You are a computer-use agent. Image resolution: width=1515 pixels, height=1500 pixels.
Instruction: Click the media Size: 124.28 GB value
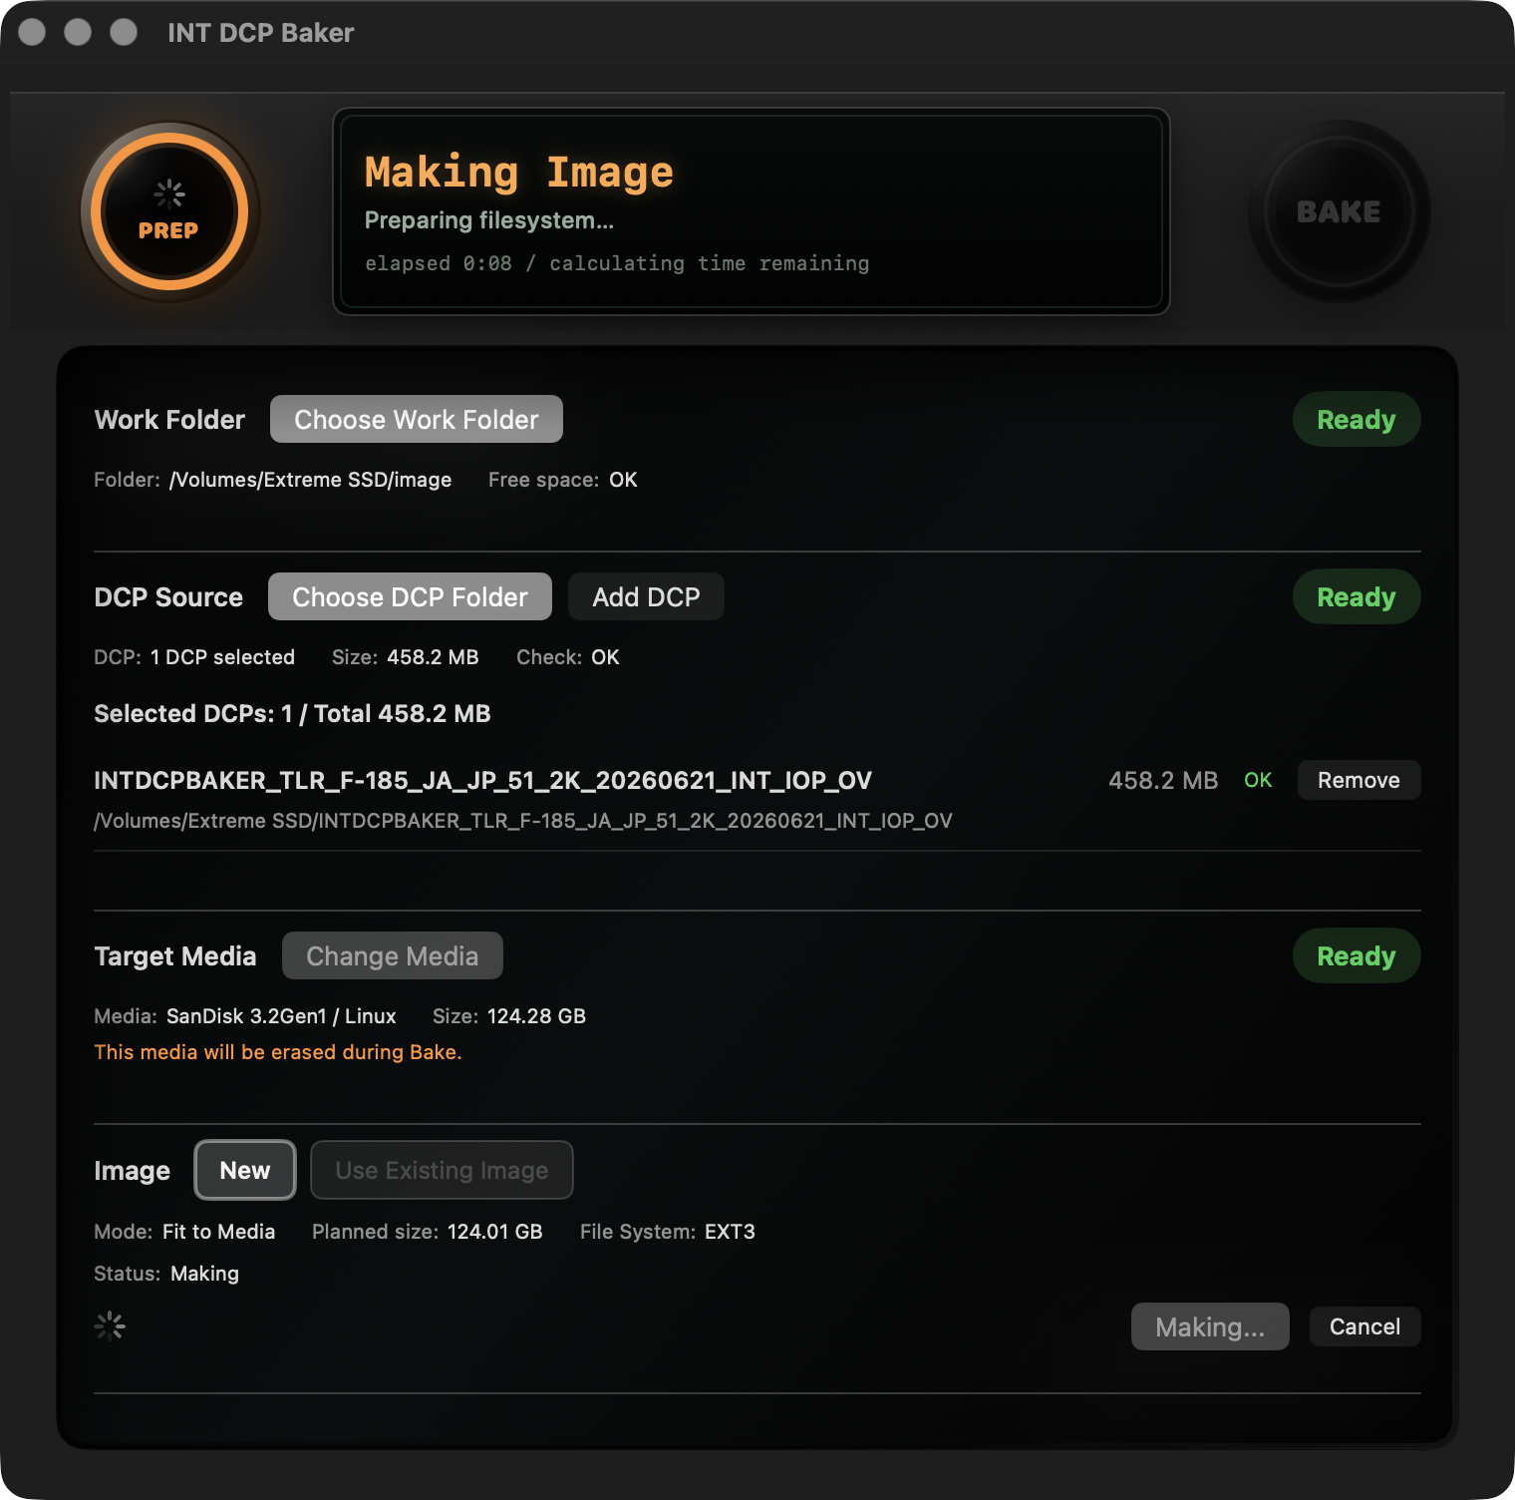point(536,1016)
